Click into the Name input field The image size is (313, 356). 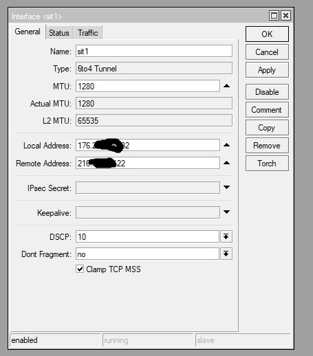pyautogui.click(x=154, y=51)
